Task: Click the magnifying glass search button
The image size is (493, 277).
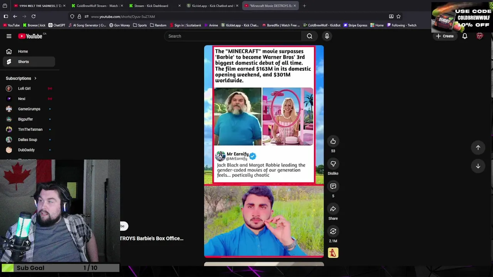Action: [x=310, y=36]
